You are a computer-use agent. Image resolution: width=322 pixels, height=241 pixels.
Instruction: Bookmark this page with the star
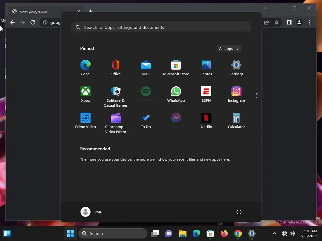277,22
